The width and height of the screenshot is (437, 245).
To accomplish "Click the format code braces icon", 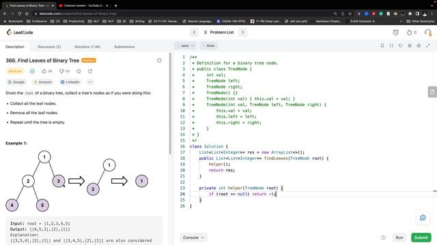I will [x=391, y=46].
